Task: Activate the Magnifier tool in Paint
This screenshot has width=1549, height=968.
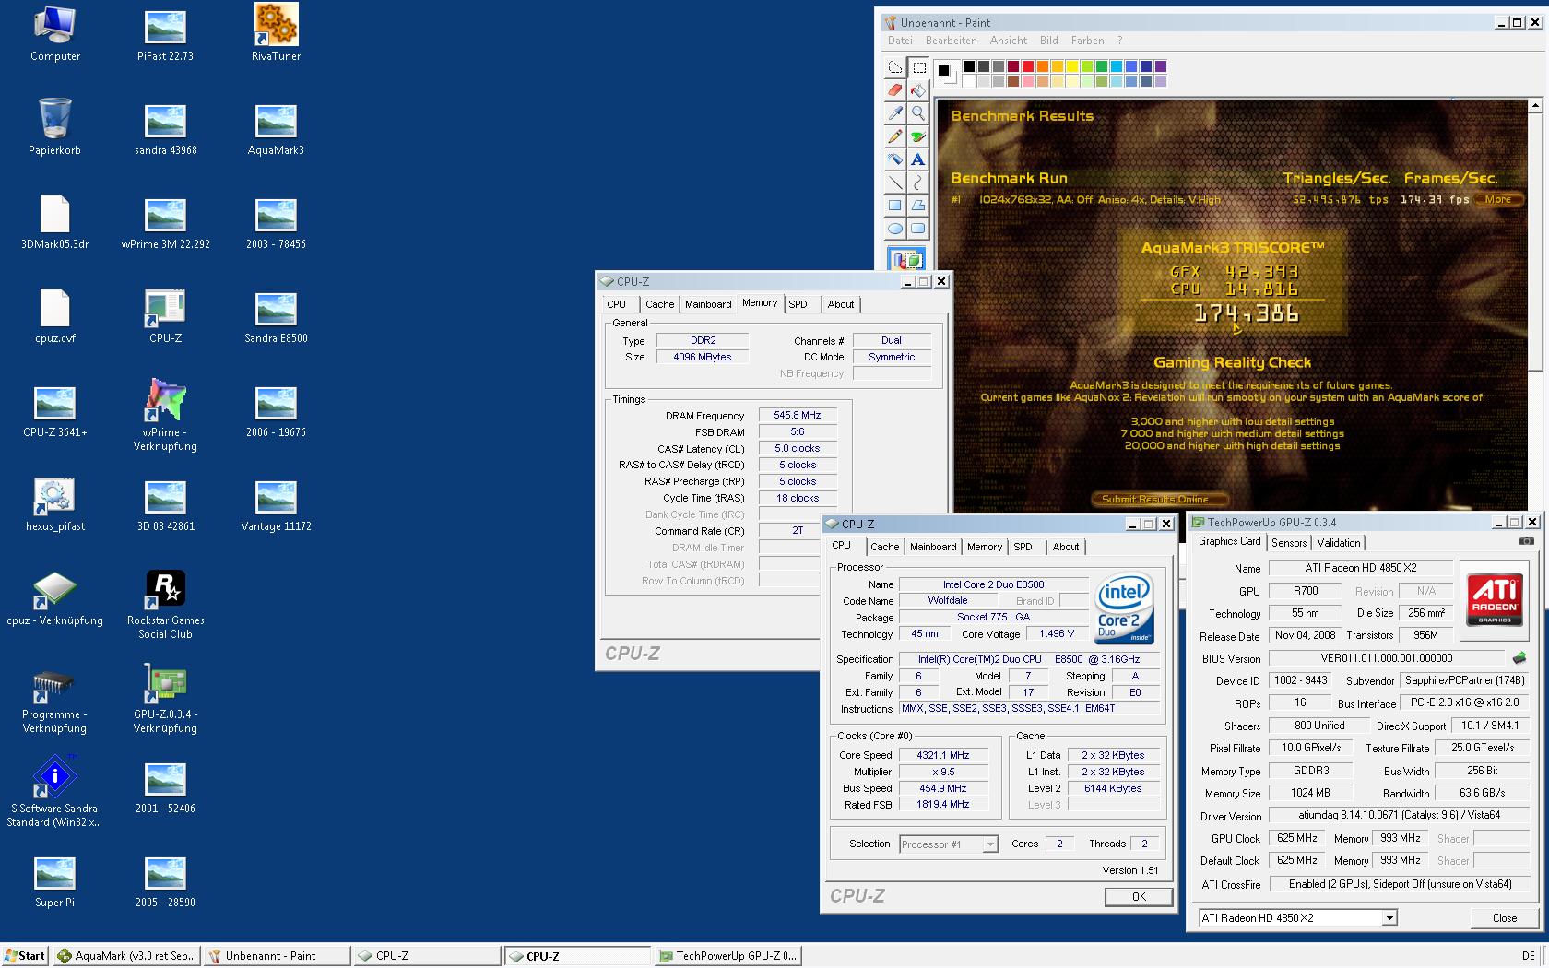Action: pyautogui.click(x=918, y=113)
